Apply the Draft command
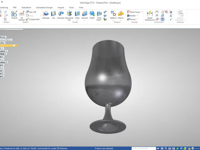Image resolution: width=200 pixels, height=150 pixels. click(92, 15)
